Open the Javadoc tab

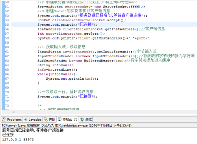[33, 120]
